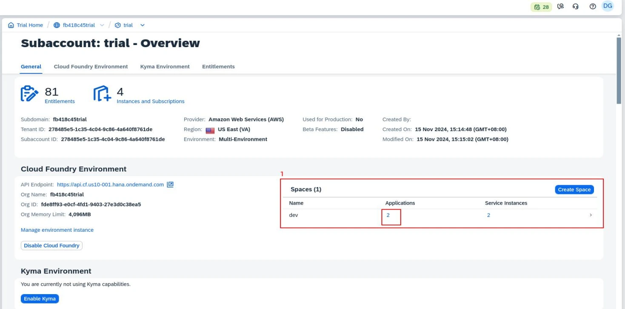
Task: Select the Tenant ID value text
Action: (100, 129)
